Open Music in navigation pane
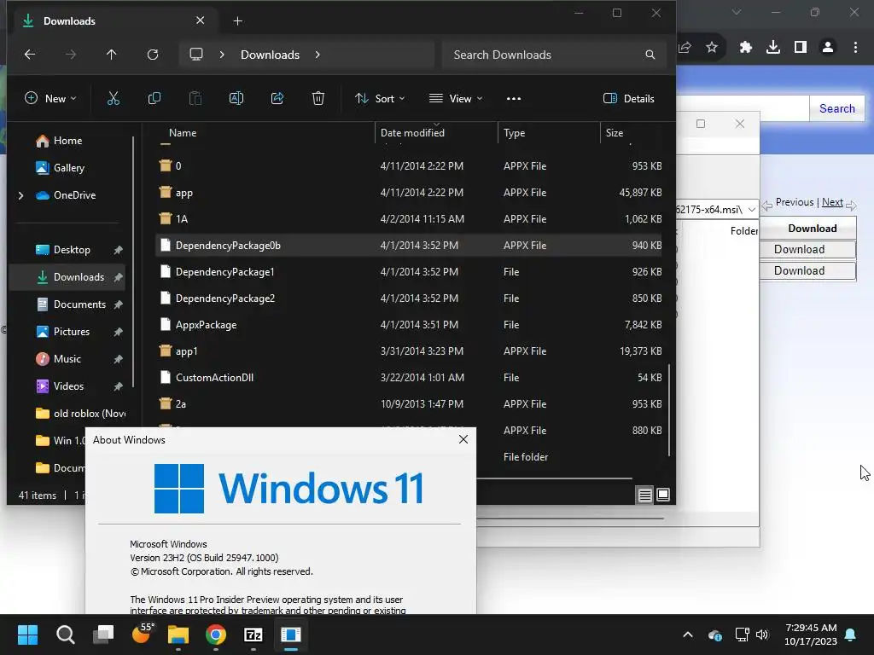This screenshot has width=874, height=655. pos(67,359)
